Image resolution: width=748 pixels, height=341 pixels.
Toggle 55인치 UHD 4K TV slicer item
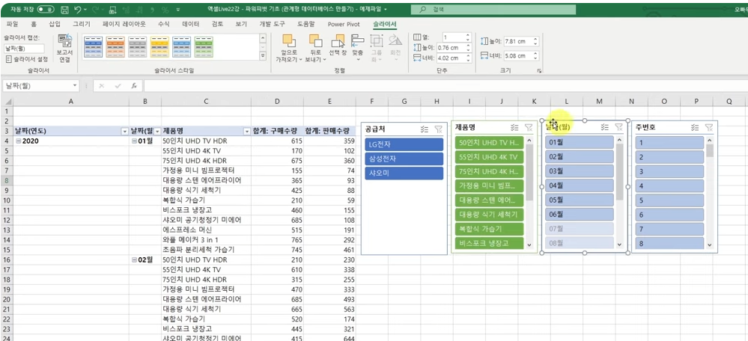coord(489,157)
